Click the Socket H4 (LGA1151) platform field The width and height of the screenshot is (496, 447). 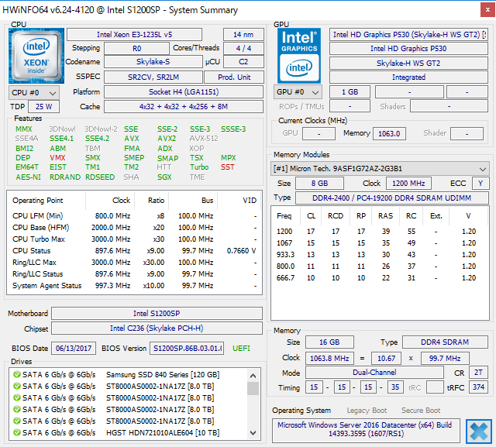[184, 92]
